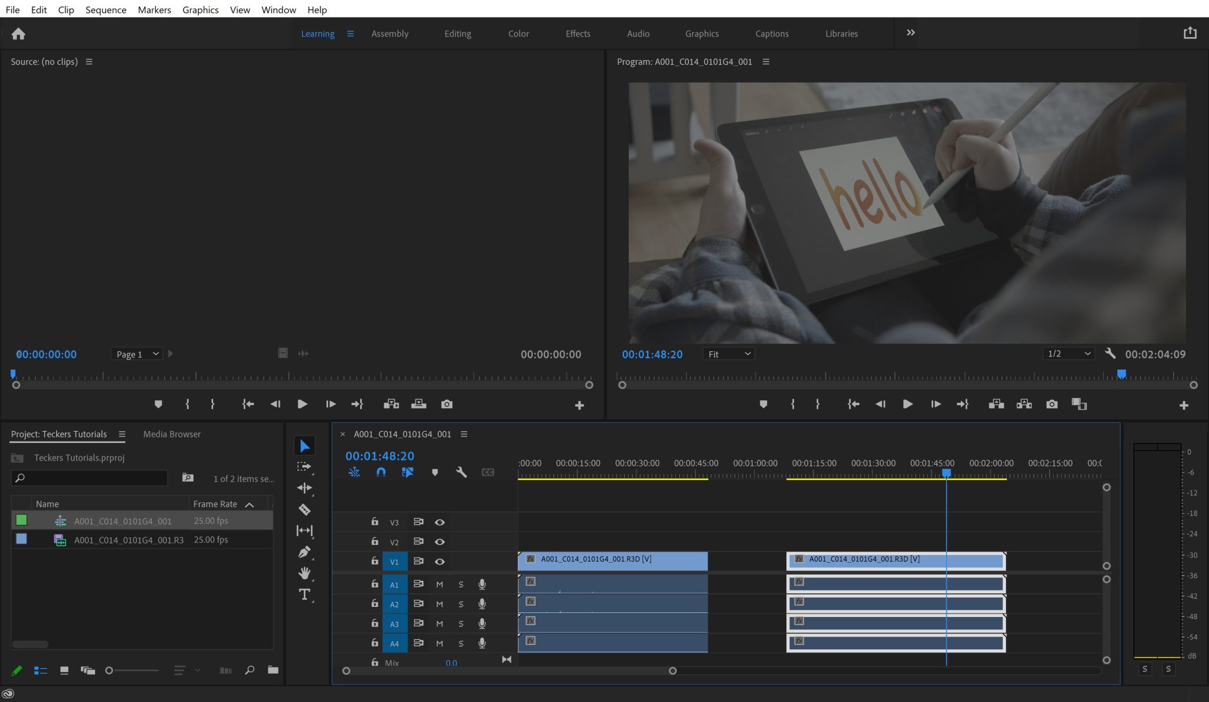Screen dimensions: 1209x702
Task: Switch to the Media Browser tab
Action: pyautogui.click(x=171, y=434)
